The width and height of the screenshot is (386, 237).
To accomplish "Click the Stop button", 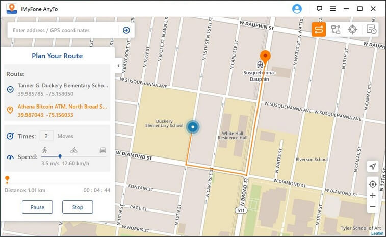I will tap(78, 207).
